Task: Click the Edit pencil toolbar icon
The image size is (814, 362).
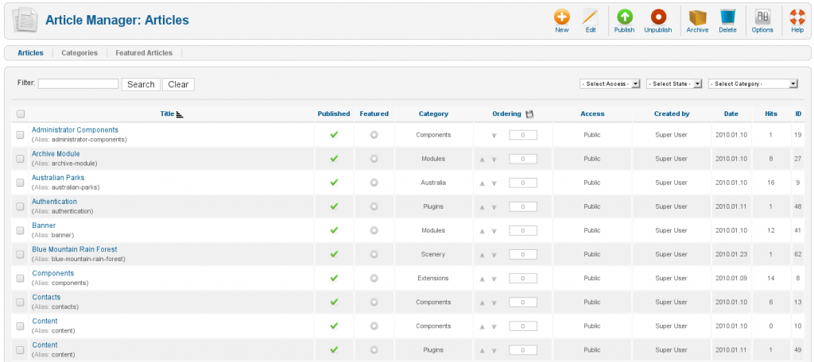Action: point(591,17)
